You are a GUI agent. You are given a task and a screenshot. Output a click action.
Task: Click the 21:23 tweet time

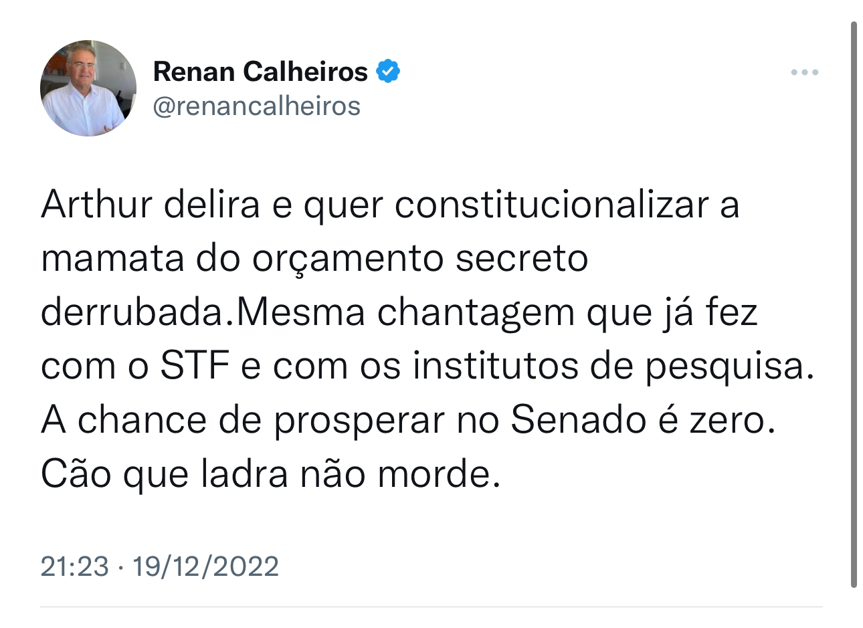point(74,566)
